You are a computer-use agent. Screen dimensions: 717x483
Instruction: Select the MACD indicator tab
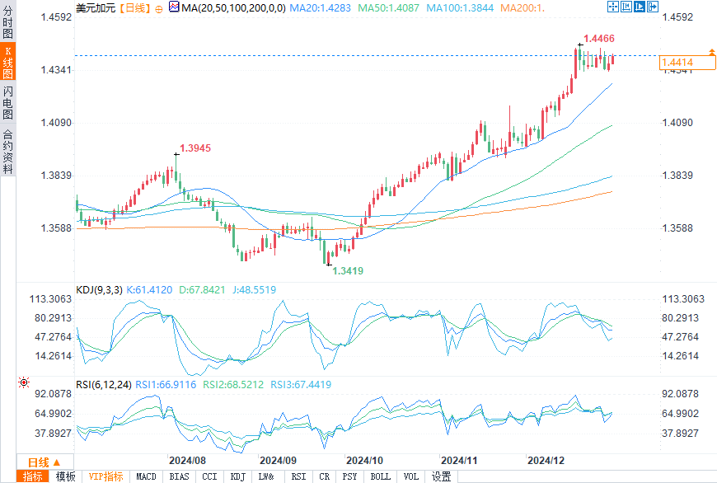pyautogui.click(x=146, y=476)
